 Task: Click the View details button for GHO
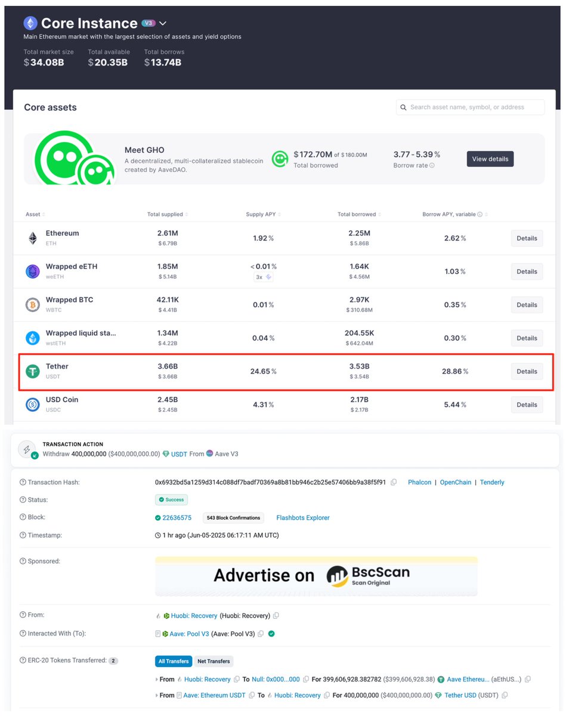click(x=490, y=159)
